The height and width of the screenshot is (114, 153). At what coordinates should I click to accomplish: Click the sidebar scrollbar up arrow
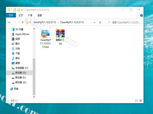tap(34, 29)
